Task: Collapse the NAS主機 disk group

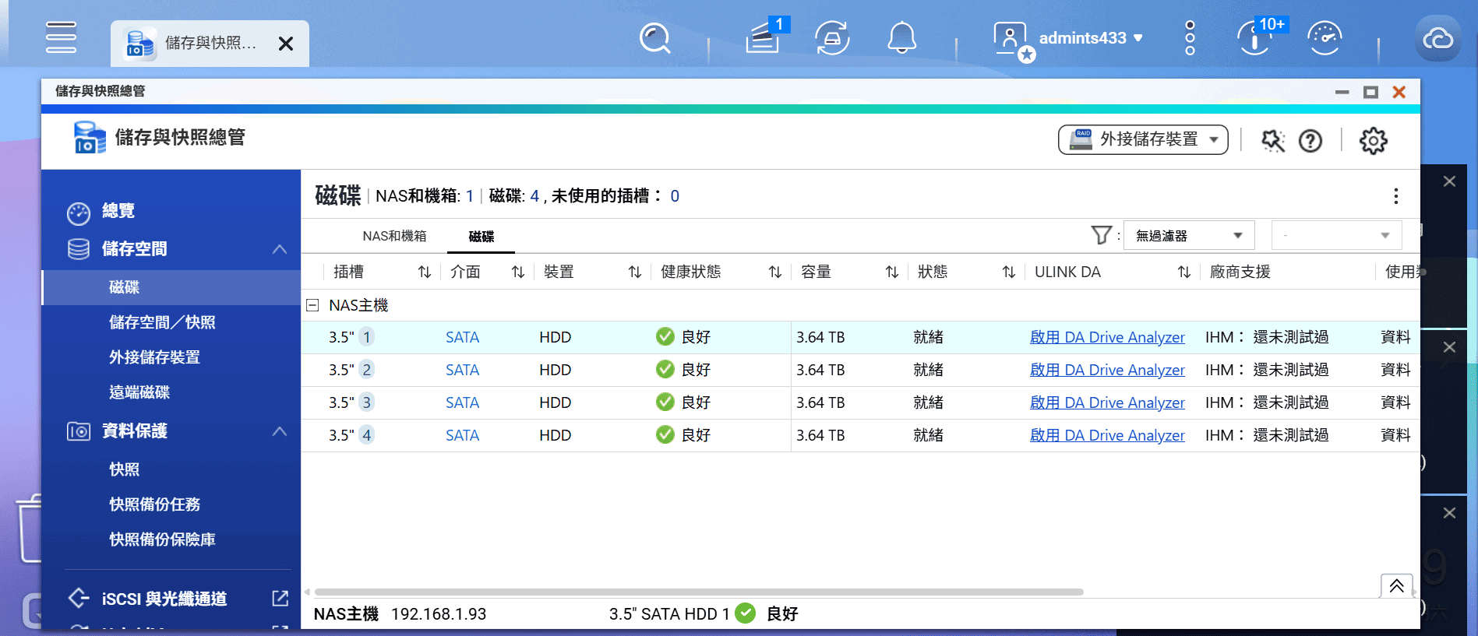Action: (x=312, y=305)
